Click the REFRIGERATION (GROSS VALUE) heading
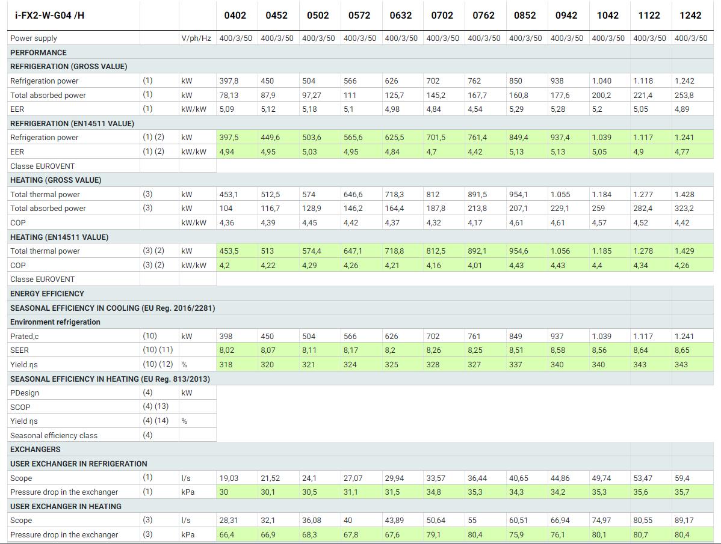The width and height of the screenshot is (721, 544). pos(69,67)
